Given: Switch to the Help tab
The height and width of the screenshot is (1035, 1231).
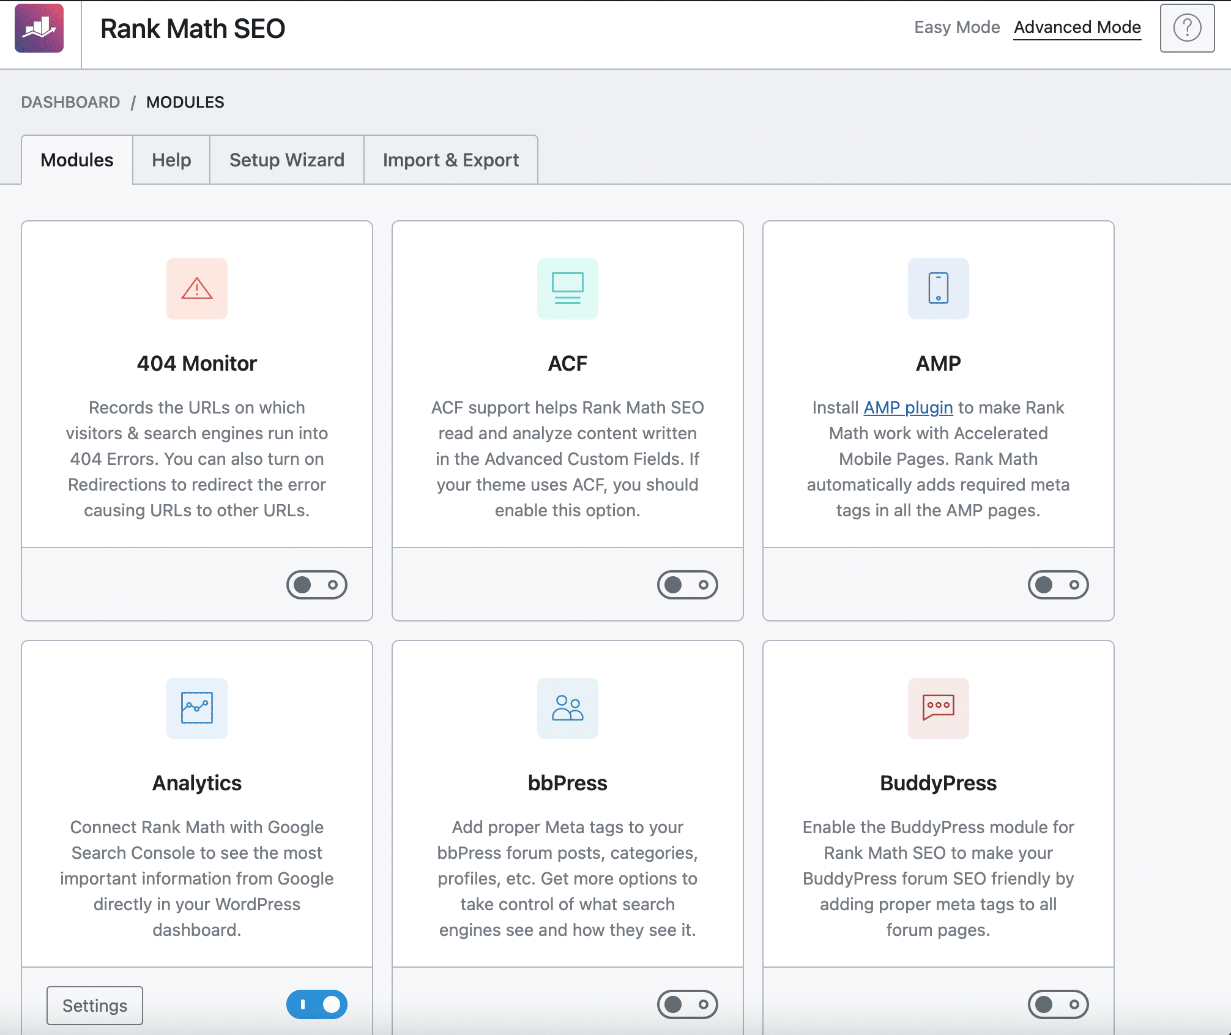Looking at the screenshot, I should coord(171,160).
